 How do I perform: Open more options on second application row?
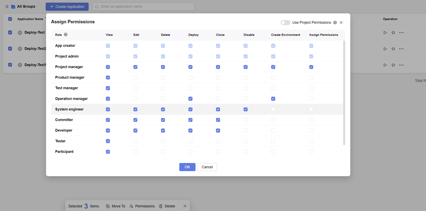[401, 49]
